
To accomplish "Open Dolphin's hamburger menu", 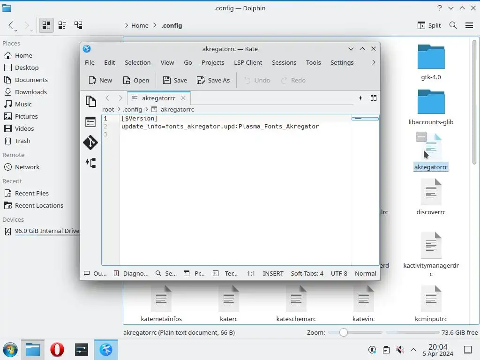I will [469, 25].
